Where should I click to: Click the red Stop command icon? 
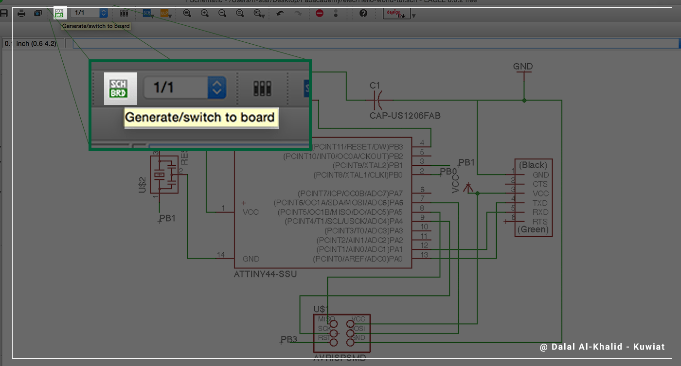coord(320,13)
